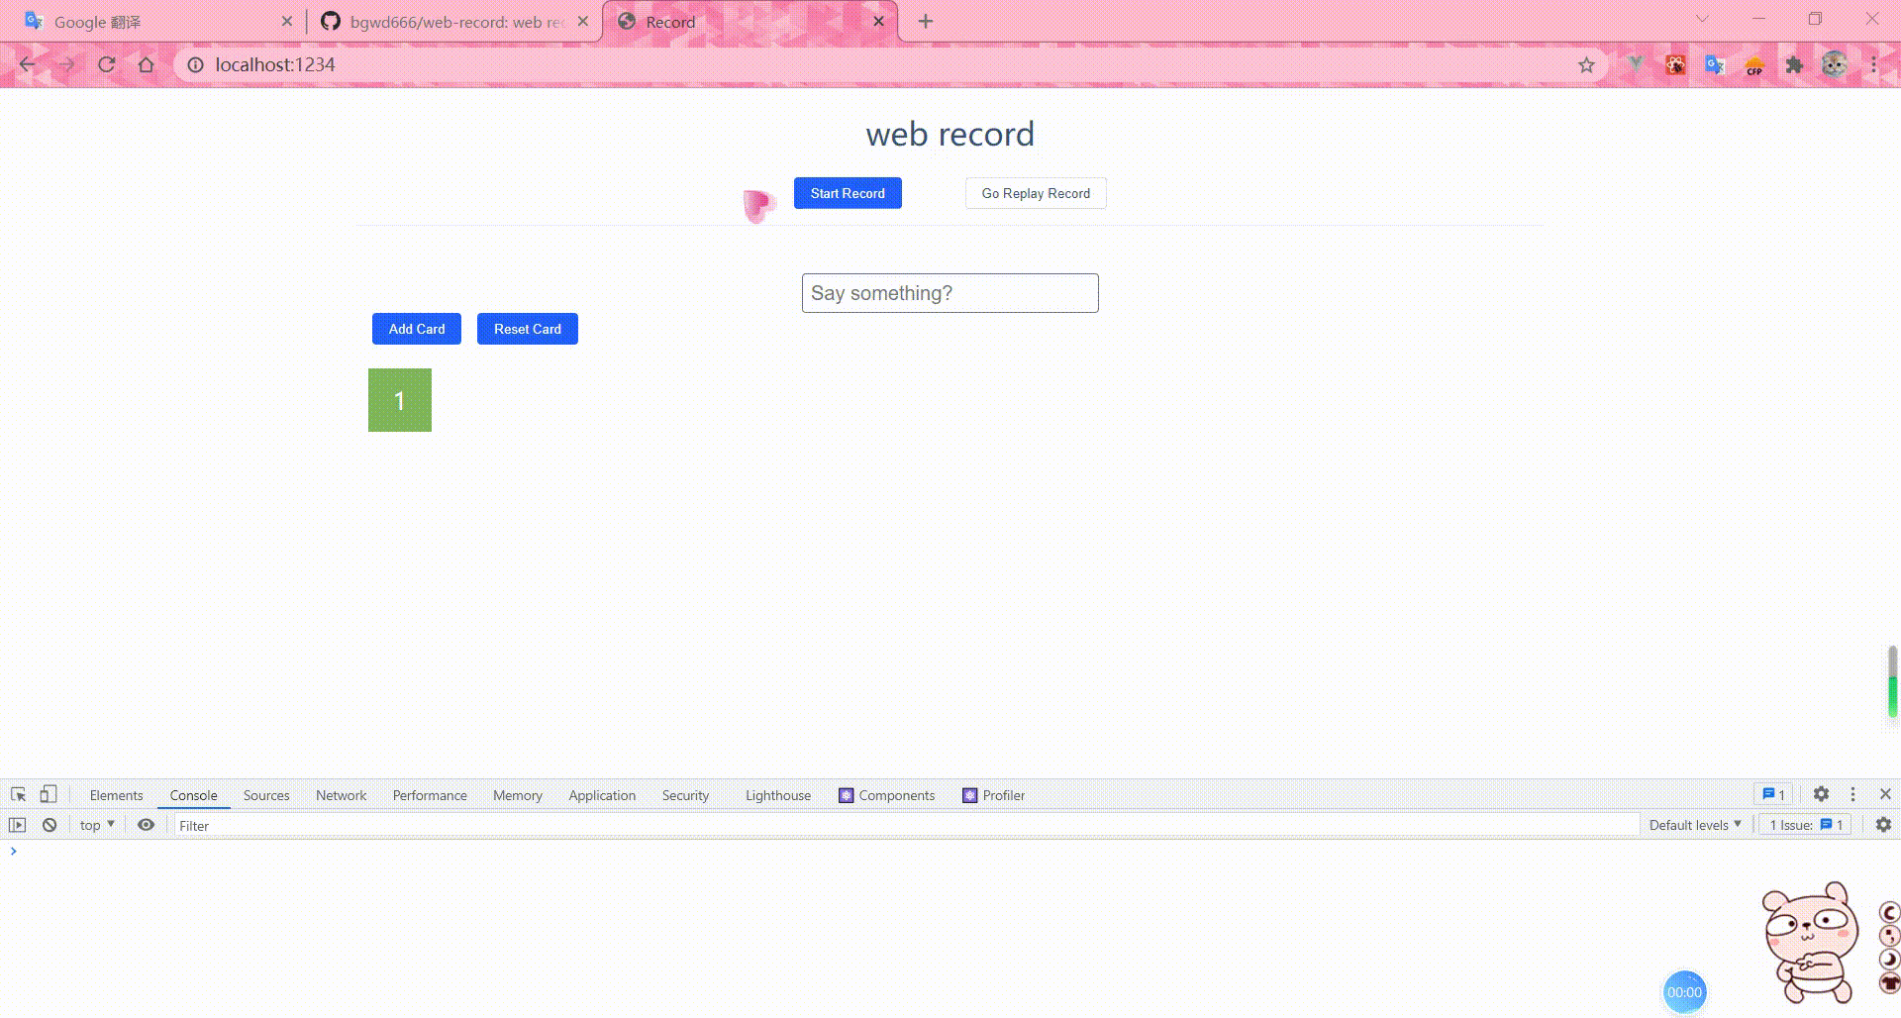Switch to the Network panel
Viewport: 1901px width, 1018px height.
click(340, 794)
